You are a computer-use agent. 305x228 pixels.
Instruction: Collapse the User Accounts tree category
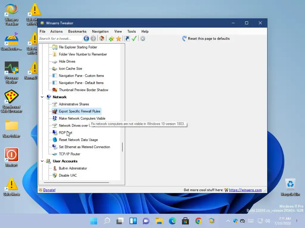click(42, 161)
